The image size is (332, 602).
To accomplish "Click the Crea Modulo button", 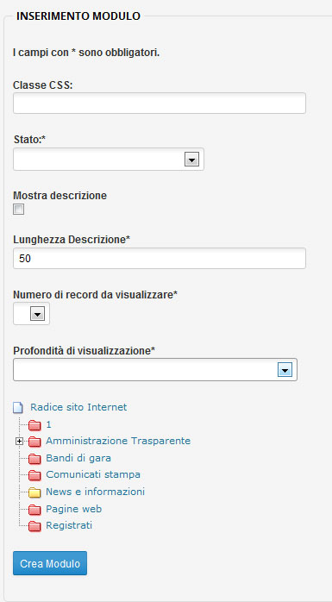I will click(x=50, y=563).
